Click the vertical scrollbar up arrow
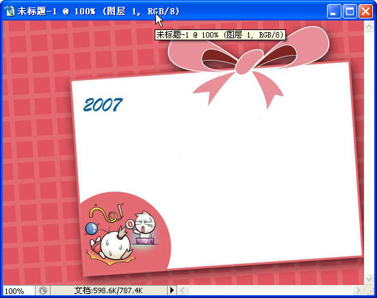 369,26
